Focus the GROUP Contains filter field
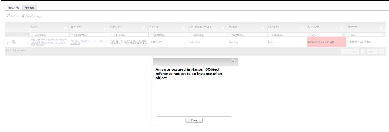This screenshot has width=389, height=132. [168, 35]
